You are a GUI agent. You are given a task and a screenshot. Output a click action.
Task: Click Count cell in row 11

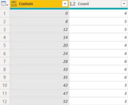pos(98,93)
